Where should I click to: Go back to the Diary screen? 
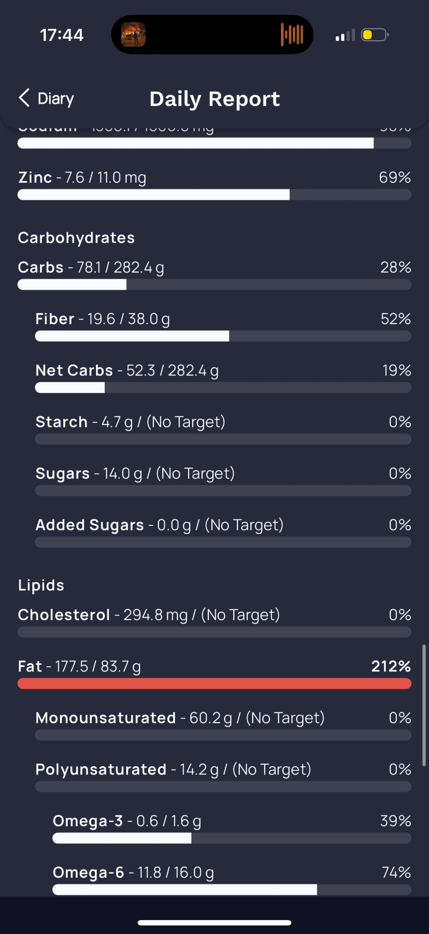coord(46,98)
